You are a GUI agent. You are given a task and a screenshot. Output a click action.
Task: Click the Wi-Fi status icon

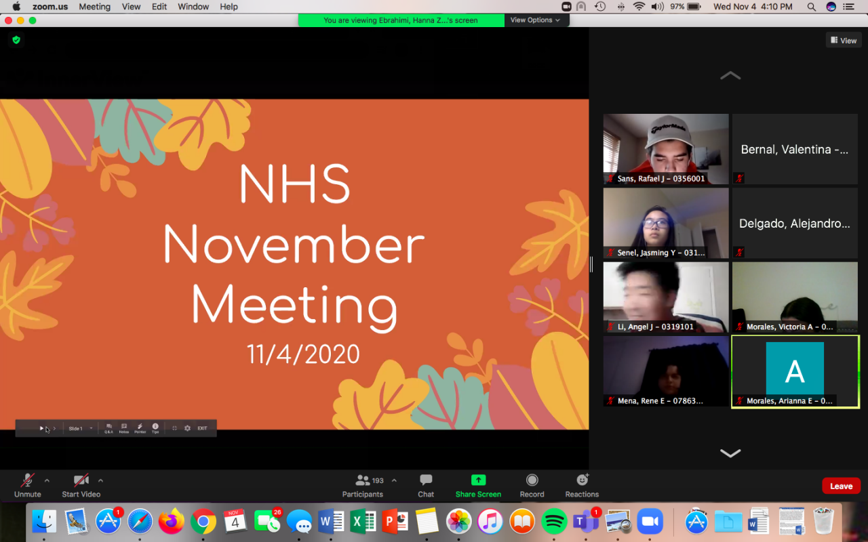click(x=639, y=7)
